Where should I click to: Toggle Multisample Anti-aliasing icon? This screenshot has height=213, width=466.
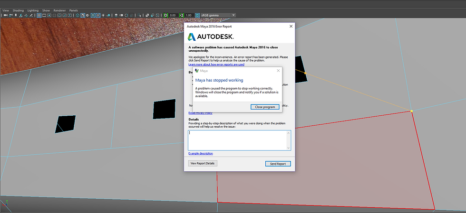click(x=126, y=15)
